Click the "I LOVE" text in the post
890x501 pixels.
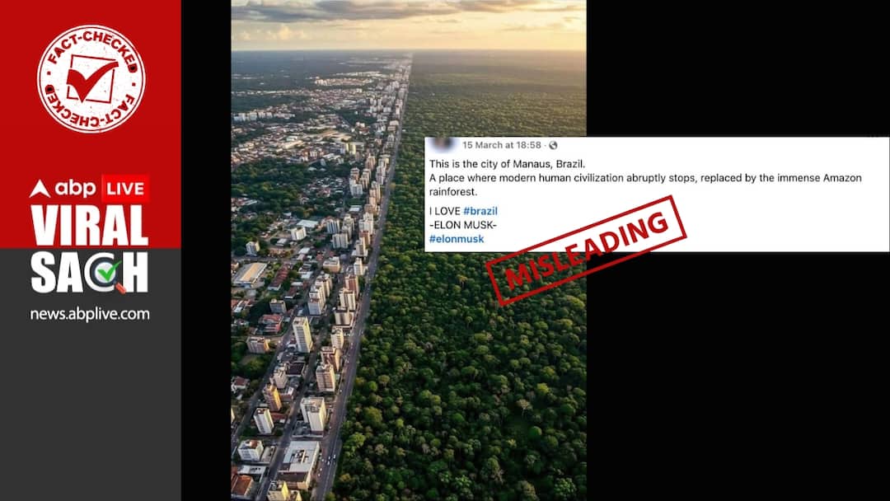tap(444, 211)
